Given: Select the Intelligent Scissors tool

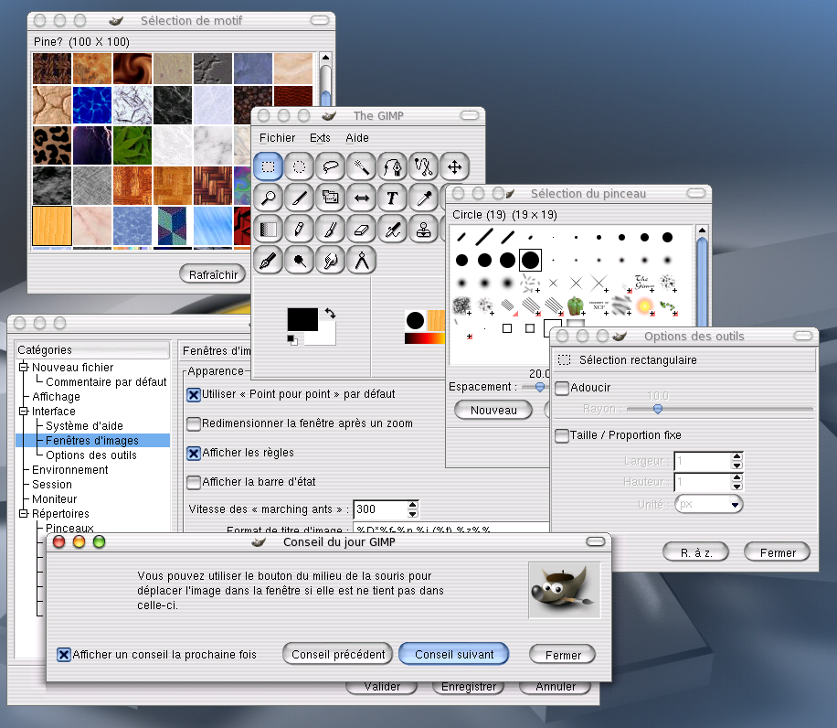Looking at the screenshot, I should [423, 167].
